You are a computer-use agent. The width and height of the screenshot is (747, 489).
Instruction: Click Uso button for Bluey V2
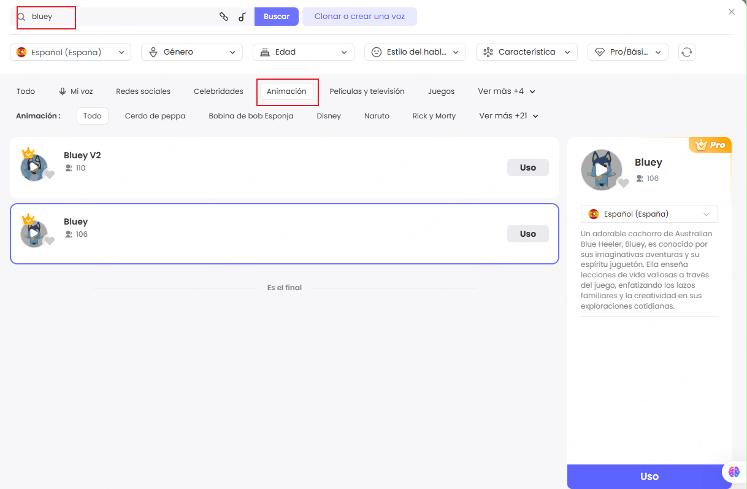point(527,167)
